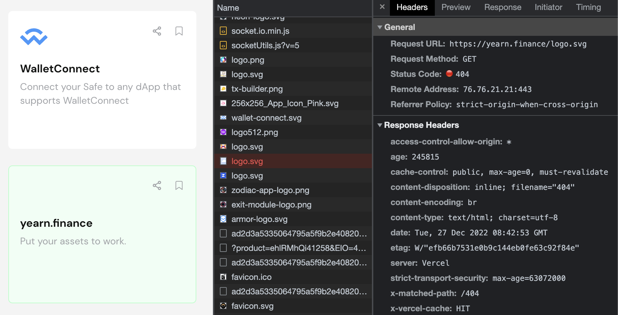The image size is (618, 315).
Task: Collapse the General section
Action: [x=380, y=27]
